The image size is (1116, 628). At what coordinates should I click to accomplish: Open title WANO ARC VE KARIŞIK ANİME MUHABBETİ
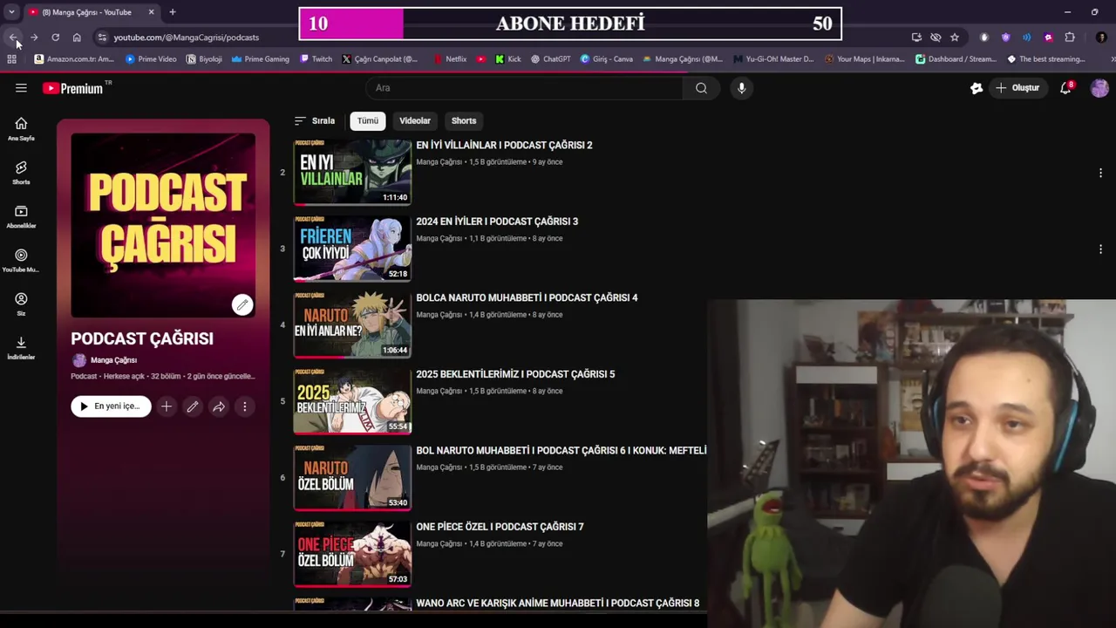[x=557, y=604]
